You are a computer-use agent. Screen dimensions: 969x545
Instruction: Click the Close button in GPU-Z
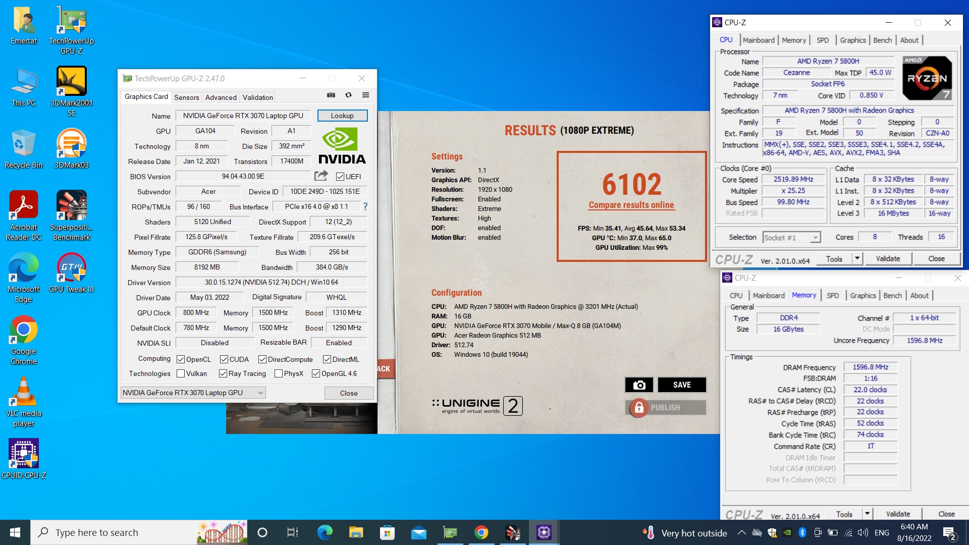[349, 393]
